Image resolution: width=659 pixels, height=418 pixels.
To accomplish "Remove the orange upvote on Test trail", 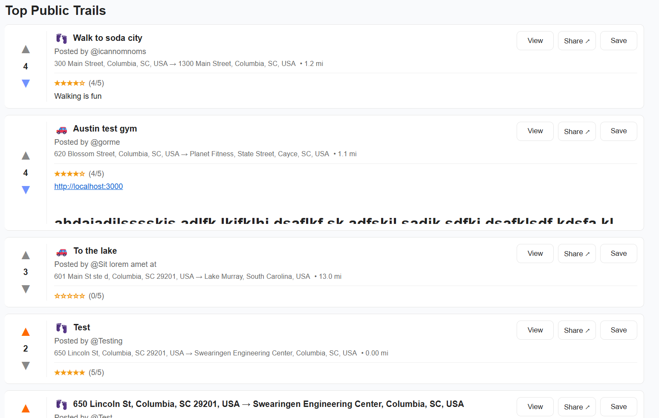I will tap(26, 332).
